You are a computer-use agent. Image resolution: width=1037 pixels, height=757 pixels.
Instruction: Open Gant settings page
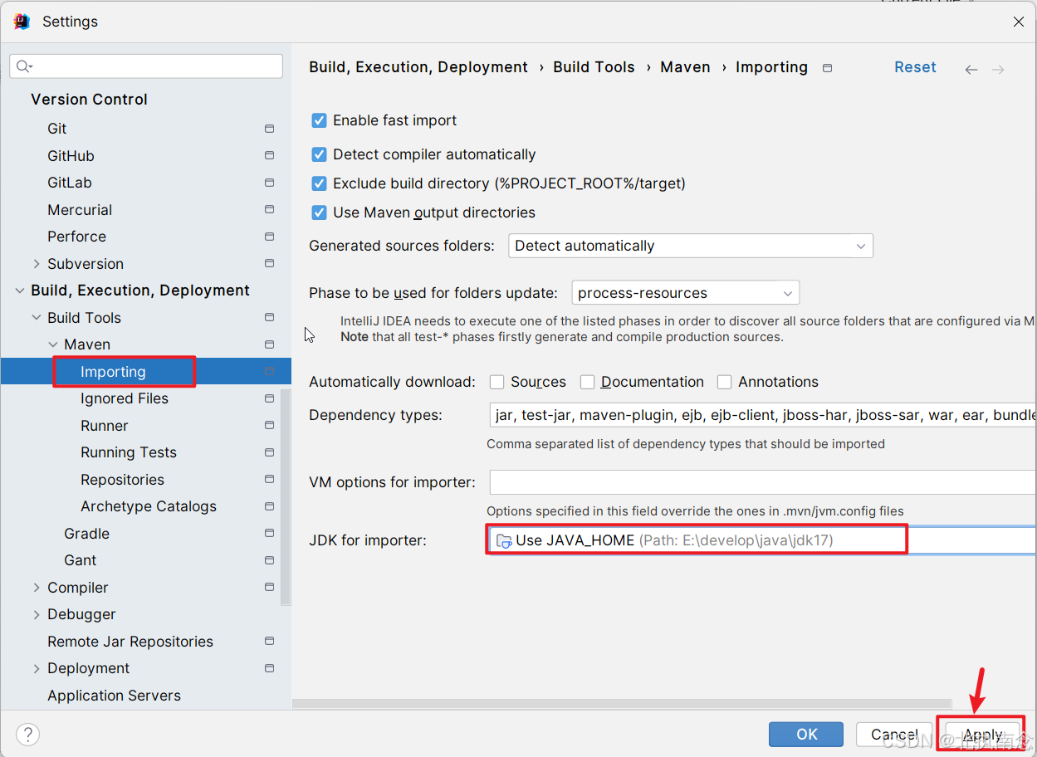click(x=80, y=560)
